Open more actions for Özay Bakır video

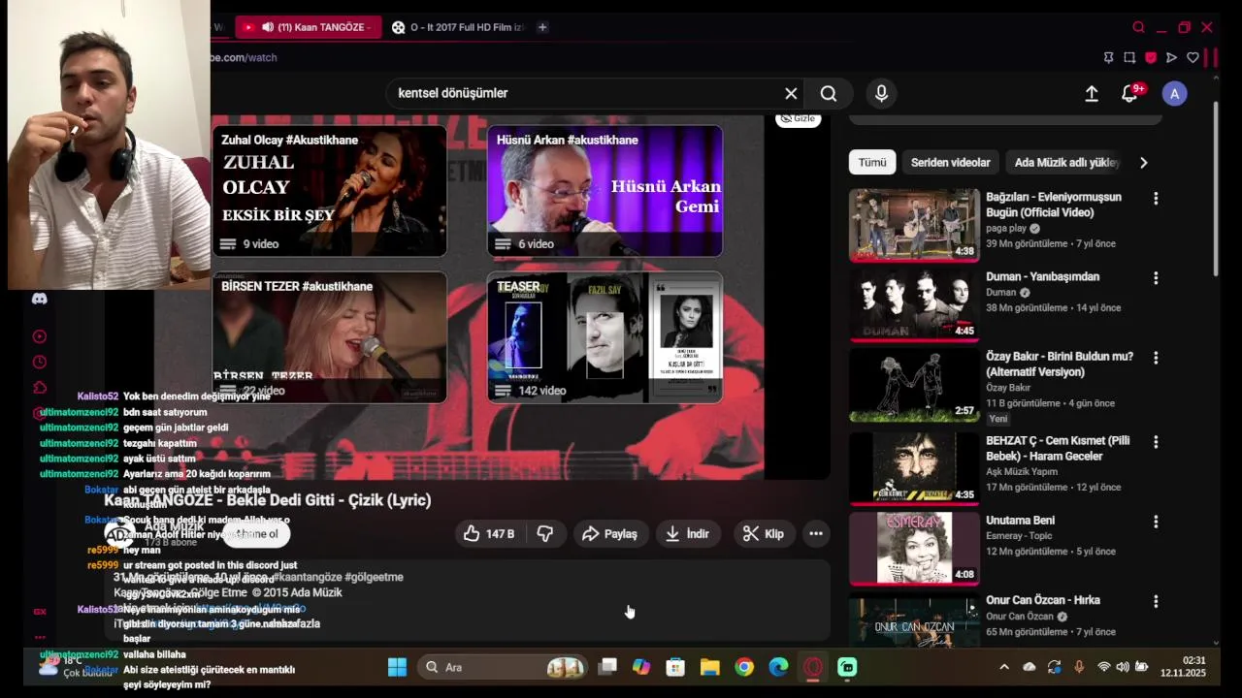pyautogui.click(x=1156, y=358)
